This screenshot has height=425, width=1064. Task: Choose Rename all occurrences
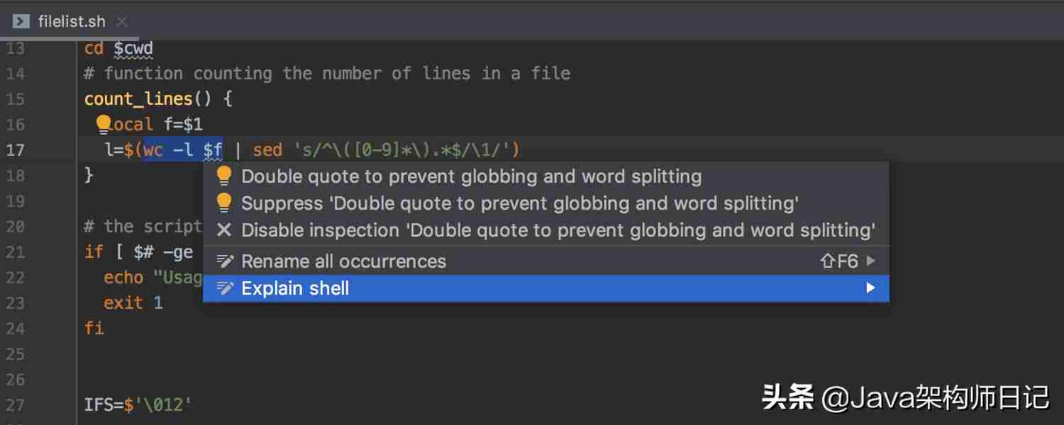(x=545, y=261)
